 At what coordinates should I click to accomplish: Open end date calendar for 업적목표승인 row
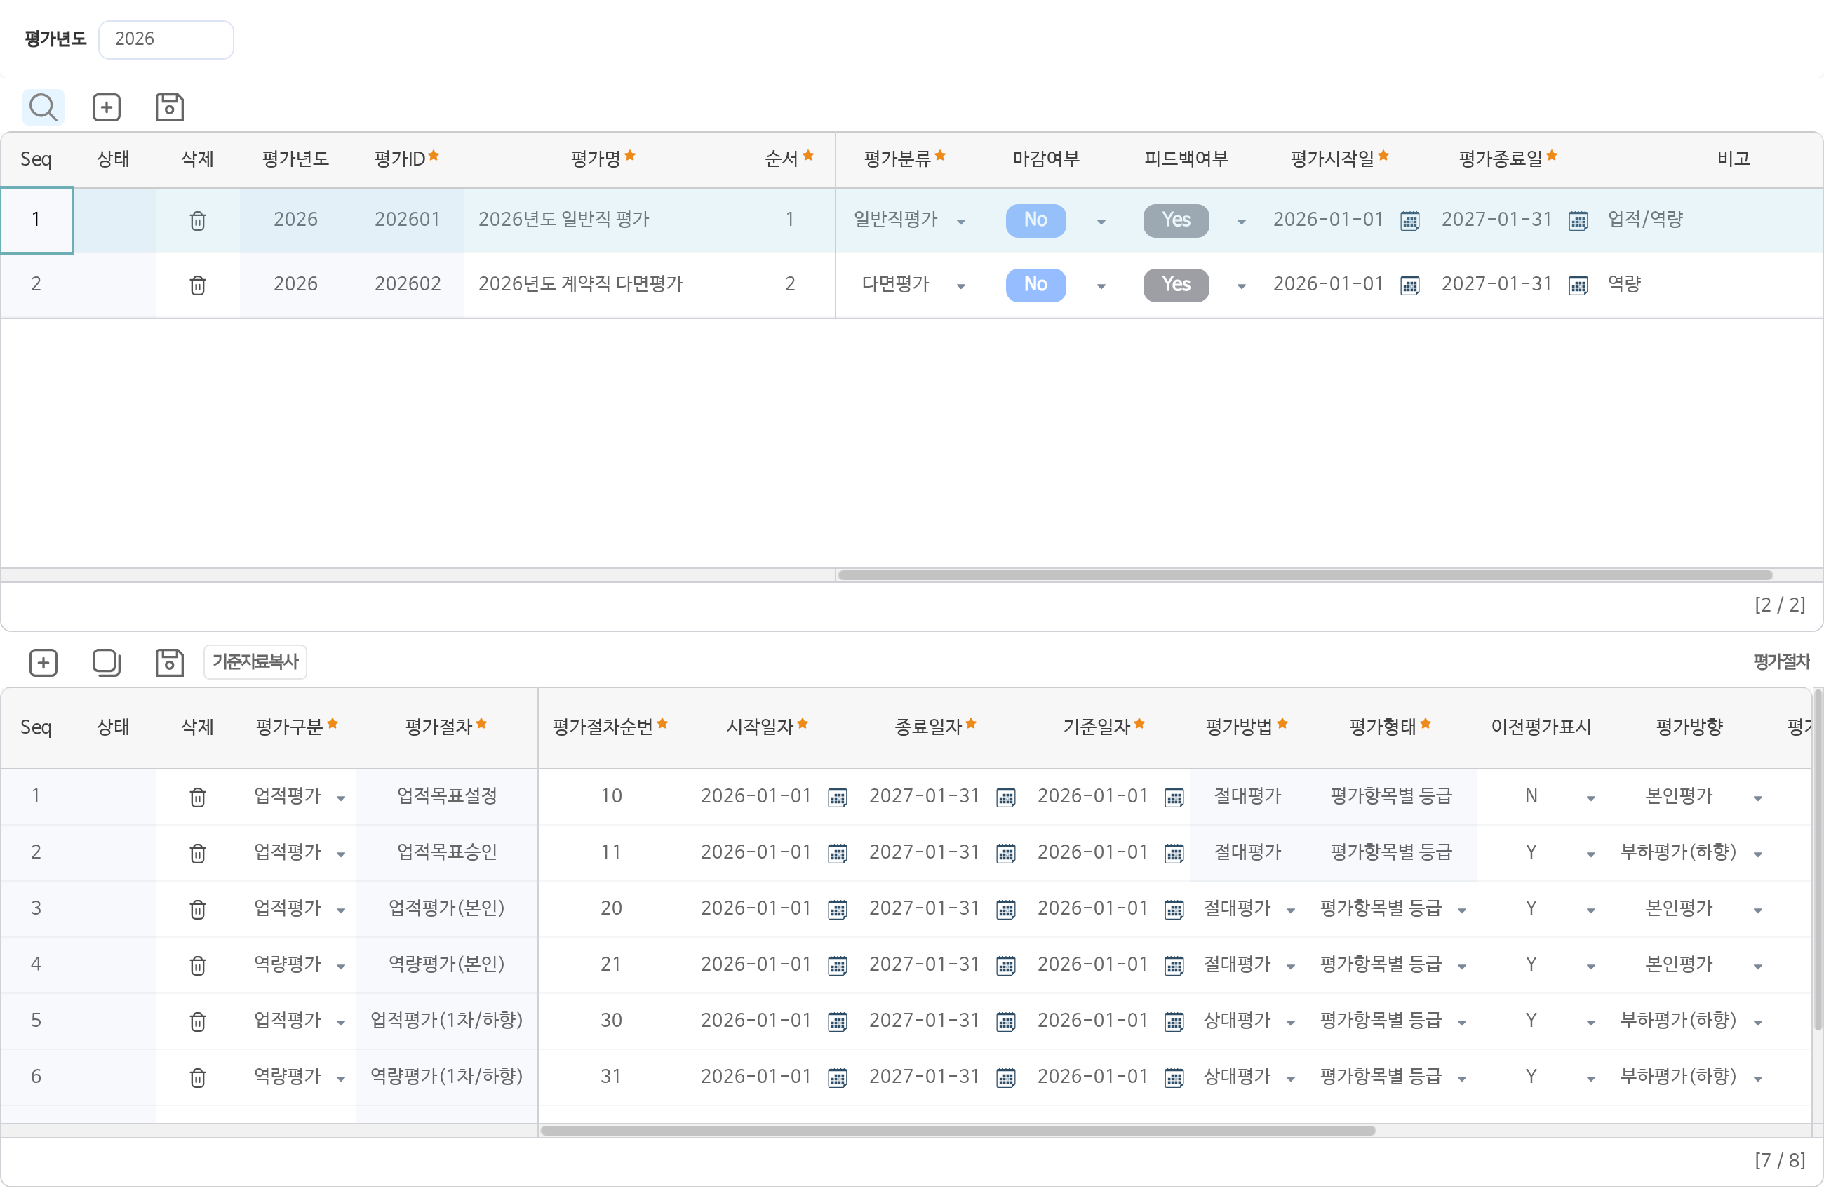point(1006,853)
